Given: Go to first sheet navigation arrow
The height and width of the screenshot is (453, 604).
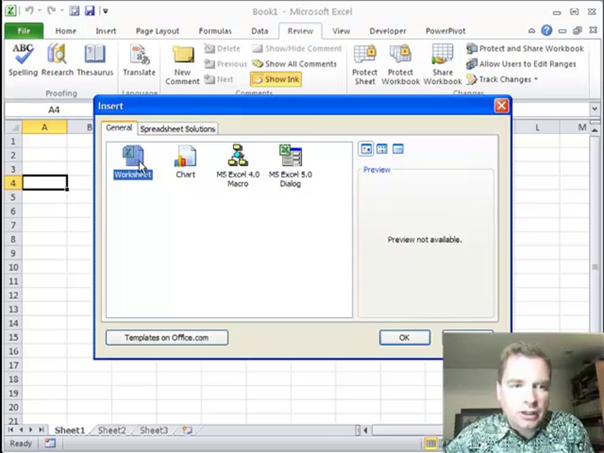Looking at the screenshot, I should [11, 430].
